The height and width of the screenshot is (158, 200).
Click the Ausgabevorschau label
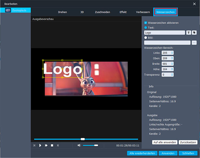point(43,19)
